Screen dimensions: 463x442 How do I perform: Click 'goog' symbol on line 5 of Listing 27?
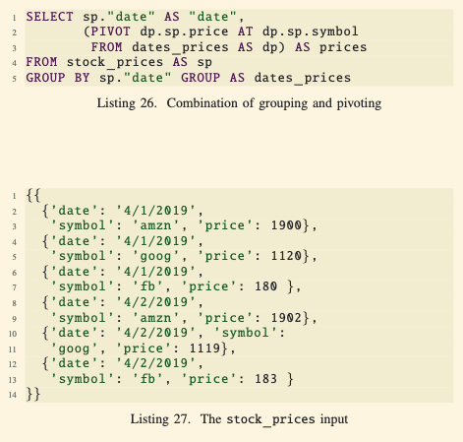pyautogui.click(x=155, y=256)
